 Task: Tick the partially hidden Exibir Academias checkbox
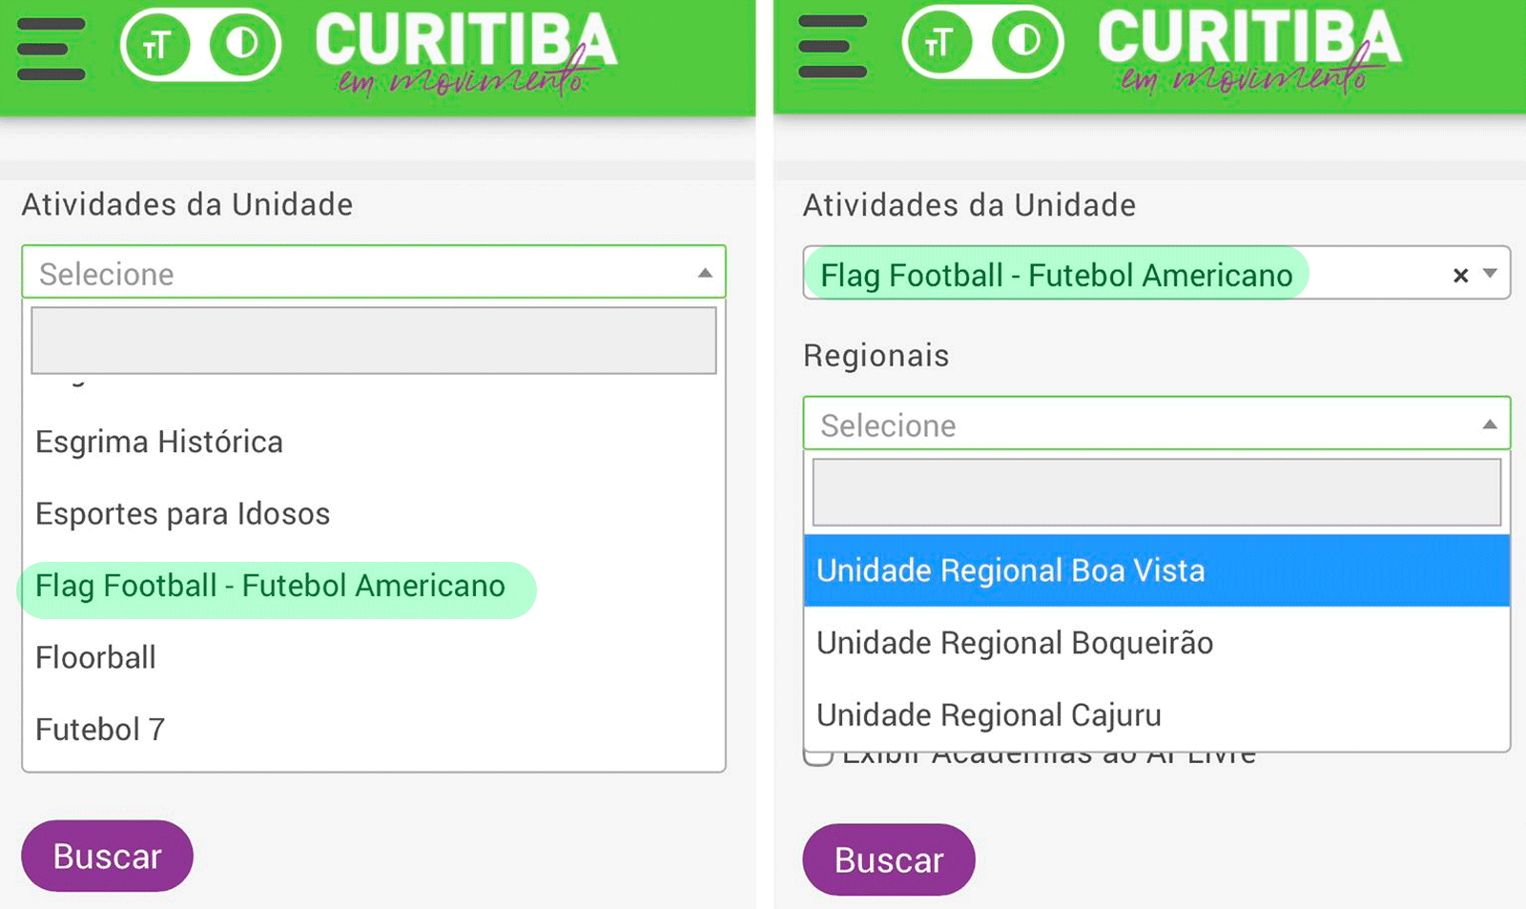coord(817,757)
